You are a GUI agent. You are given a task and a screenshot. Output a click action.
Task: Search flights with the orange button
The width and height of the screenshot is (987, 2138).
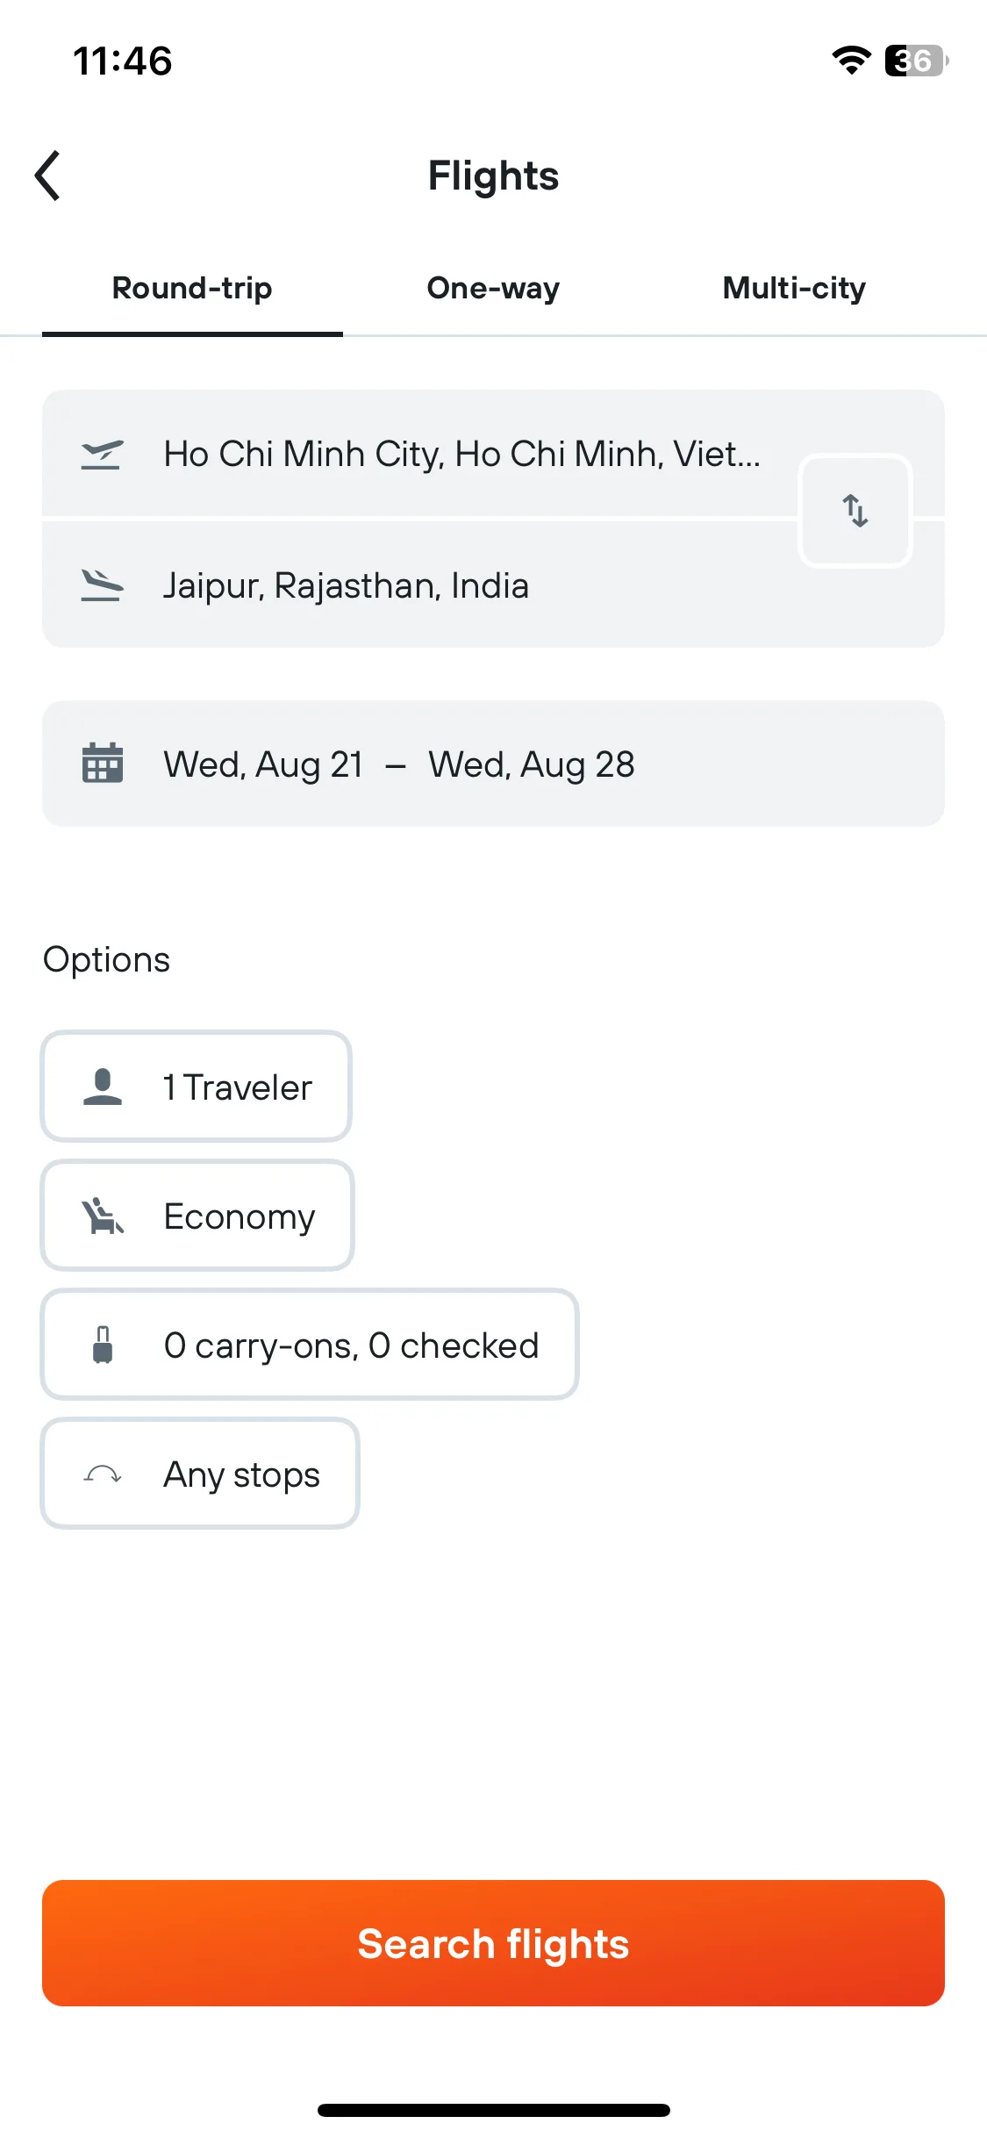click(x=493, y=1943)
